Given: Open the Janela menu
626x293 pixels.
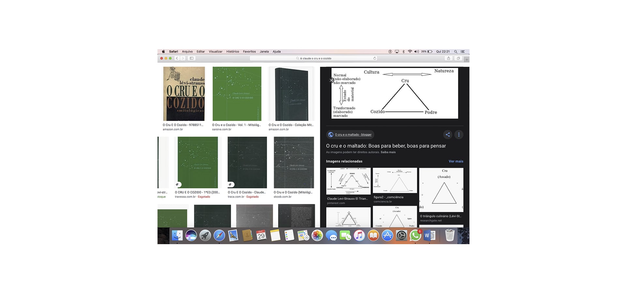Looking at the screenshot, I should click(264, 51).
